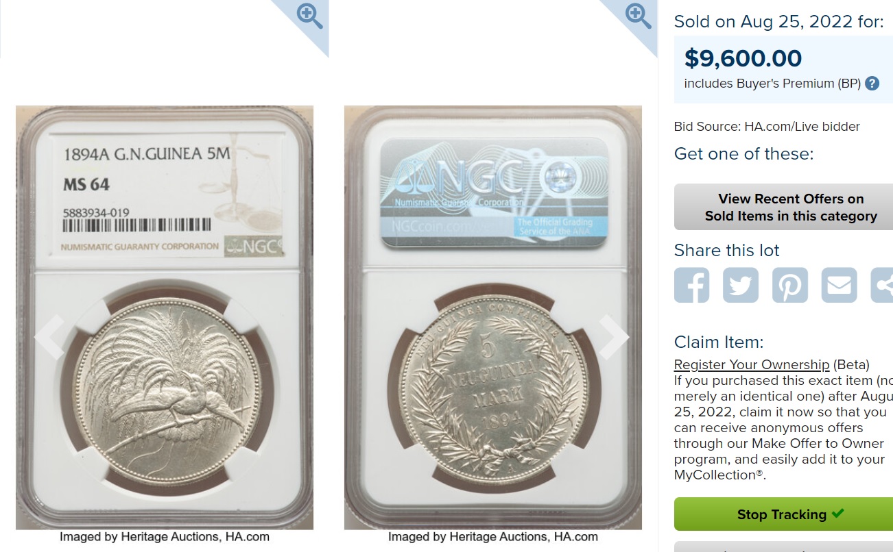Image resolution: width=893 pixels, height=552 pixels.
Task: Click Stop Tracking button
Action: (x=783, y=514)
